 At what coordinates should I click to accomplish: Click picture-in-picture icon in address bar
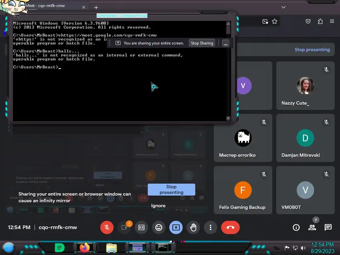[265, 21]
